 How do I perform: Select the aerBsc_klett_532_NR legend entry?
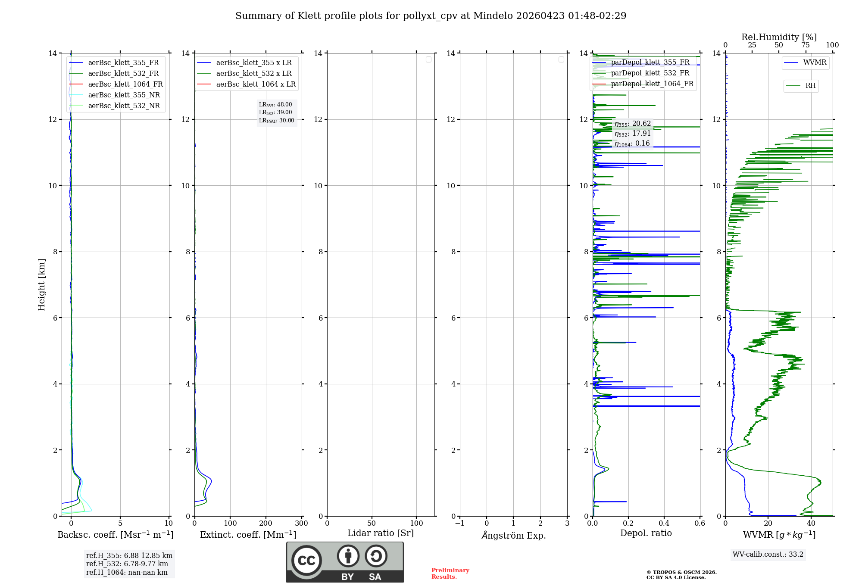(x=124, y=106)
